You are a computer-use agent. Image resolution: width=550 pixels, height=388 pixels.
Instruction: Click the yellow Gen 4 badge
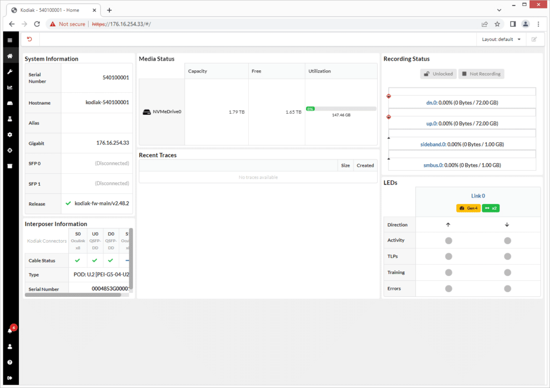pyautogui.click(x=468, y=208)
